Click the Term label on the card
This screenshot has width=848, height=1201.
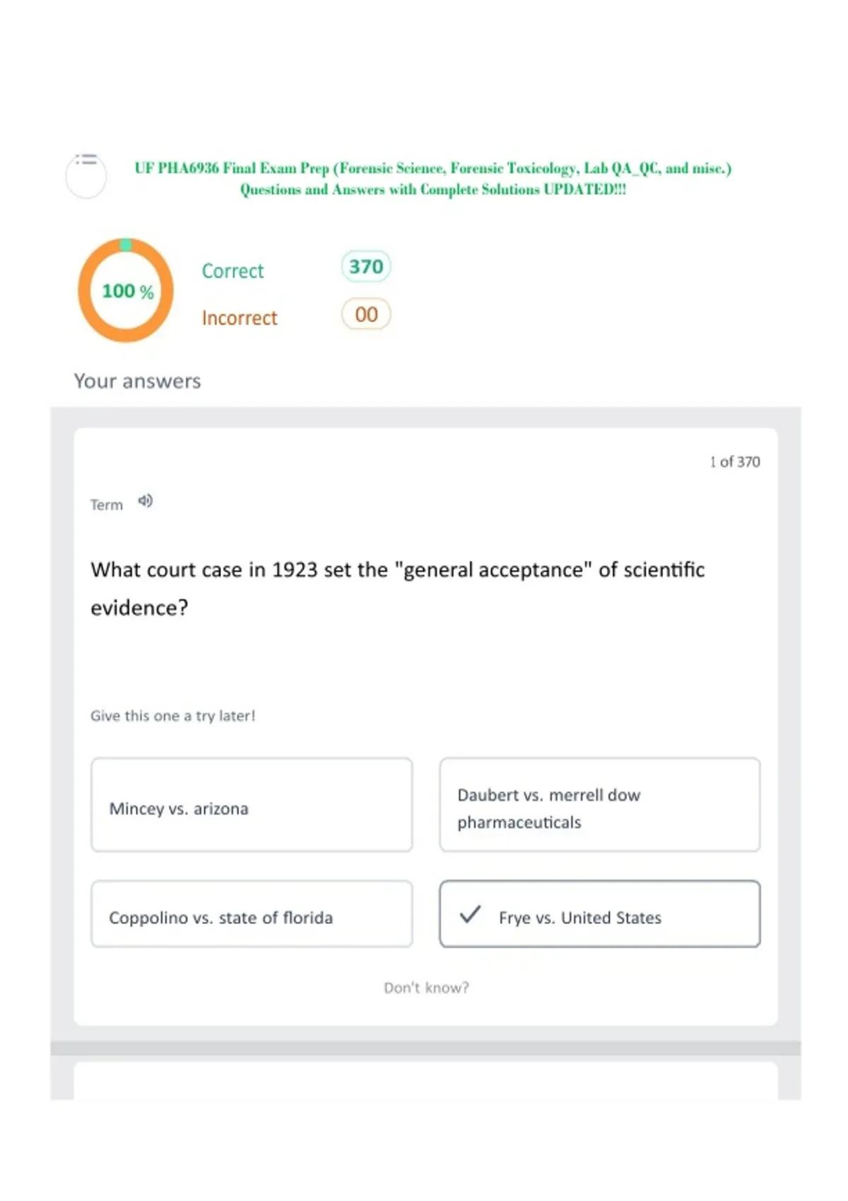point(107,504)
